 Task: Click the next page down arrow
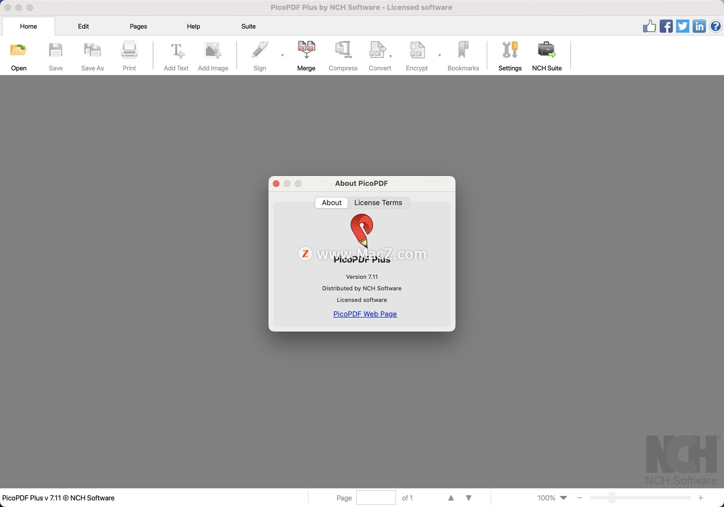(x=468, y=498)
